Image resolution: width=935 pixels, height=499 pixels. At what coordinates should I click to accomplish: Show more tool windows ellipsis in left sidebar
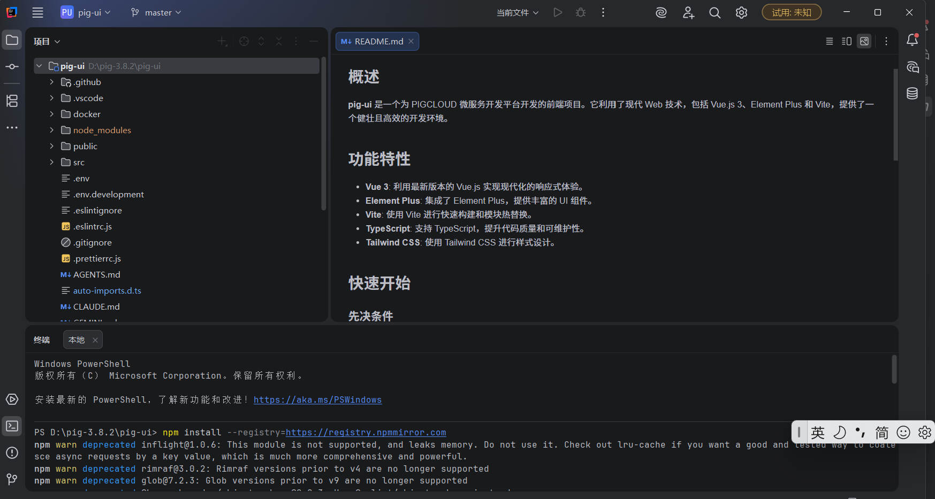12,127
